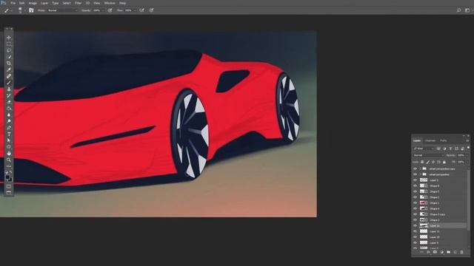Create a new layer via panel icon
Image resolution: width=474 pixels, height=266 pixels.
coord(455,252)
